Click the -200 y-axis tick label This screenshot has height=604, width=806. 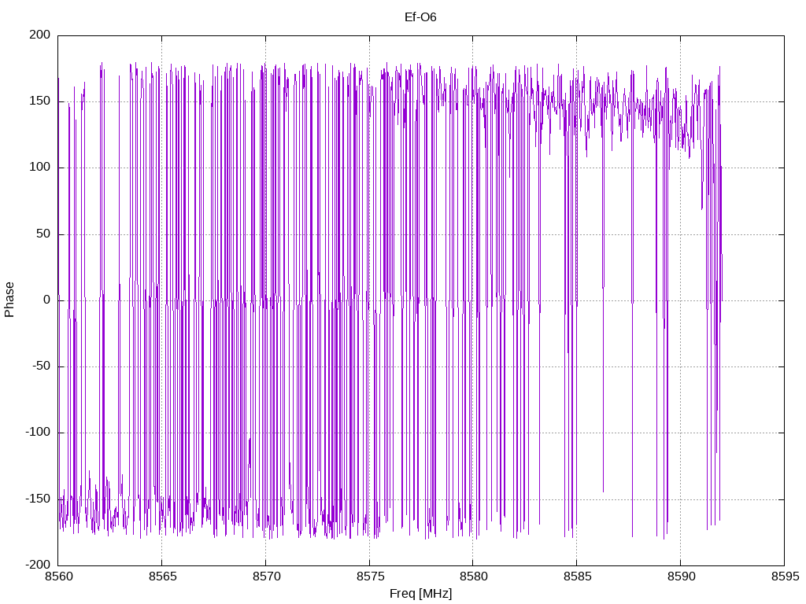click(38, 565)
